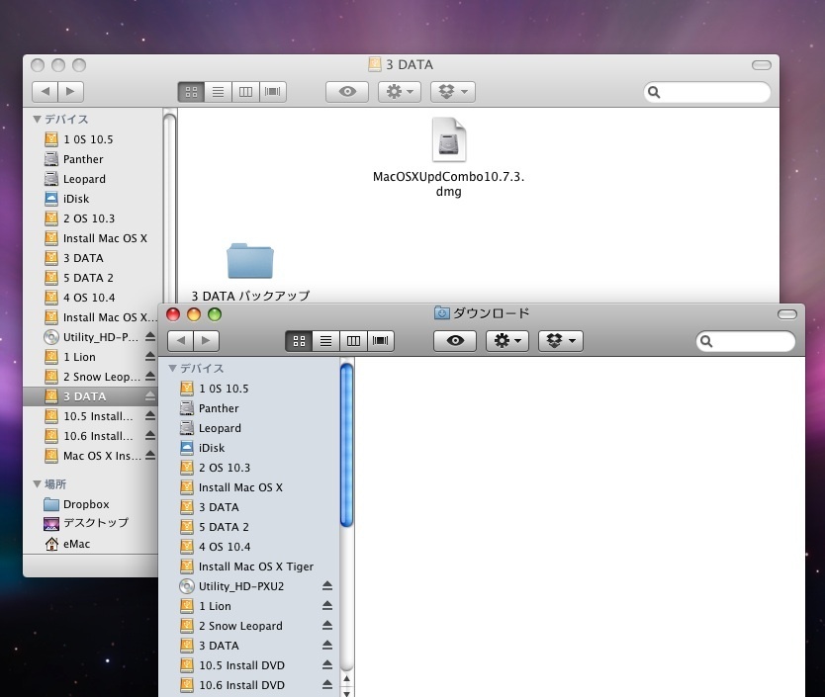The width and height of the screenshot is (825, 697).
Task: Toggle toolbar pill button in ダウンロード window
Action: [x=787, y=314]
